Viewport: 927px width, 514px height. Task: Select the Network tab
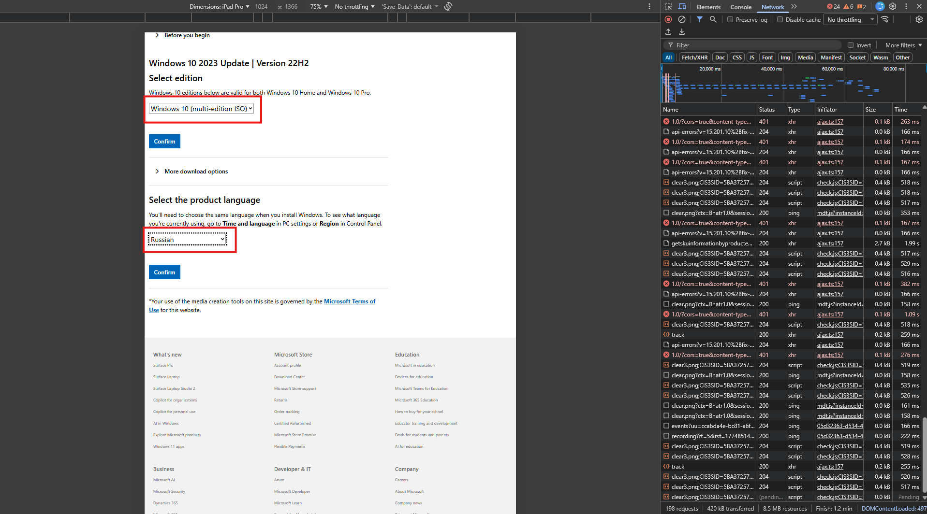pos(773,7)
